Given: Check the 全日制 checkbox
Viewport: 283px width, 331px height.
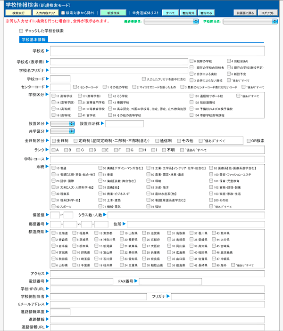Looking at the screenshot, I should [54, 141].
